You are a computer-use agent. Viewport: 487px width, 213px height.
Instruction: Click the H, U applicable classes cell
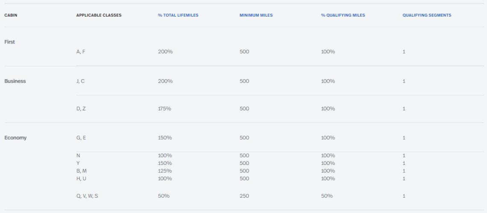pyautogui.click(x=81, y=178)
